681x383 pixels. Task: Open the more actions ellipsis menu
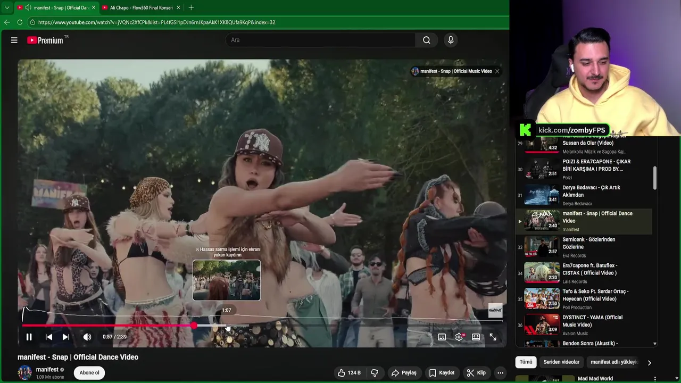(500, 373)
